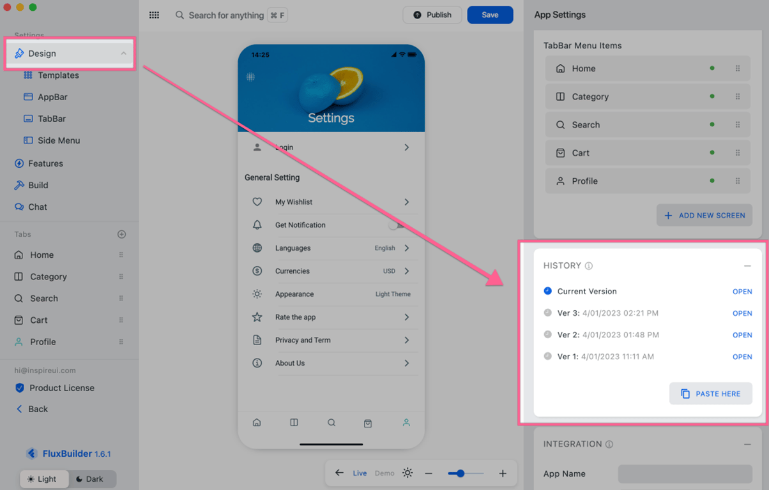The height and width of the screenshot is (490, 769).
Task: Open Login row in phone preview
Action: point(331,147)
